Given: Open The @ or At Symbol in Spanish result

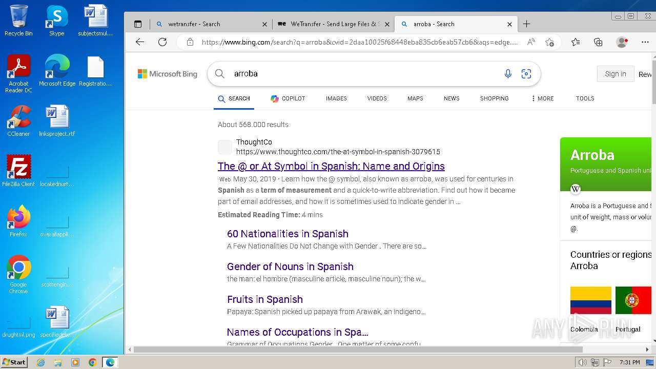Looking at the screenshot, I should pos(331,166).
